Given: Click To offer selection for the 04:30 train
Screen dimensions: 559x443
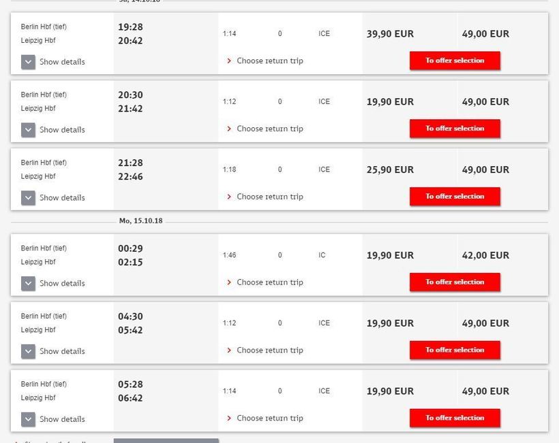Looking at the screenshot, I should pyautogui.click(x=455, y=350).
